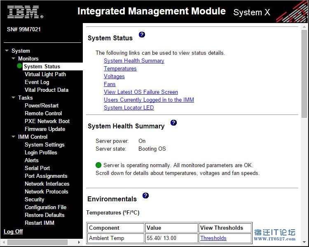Click the View Thresholds column header
Screen dimensions: 309x247
point(225,228)
